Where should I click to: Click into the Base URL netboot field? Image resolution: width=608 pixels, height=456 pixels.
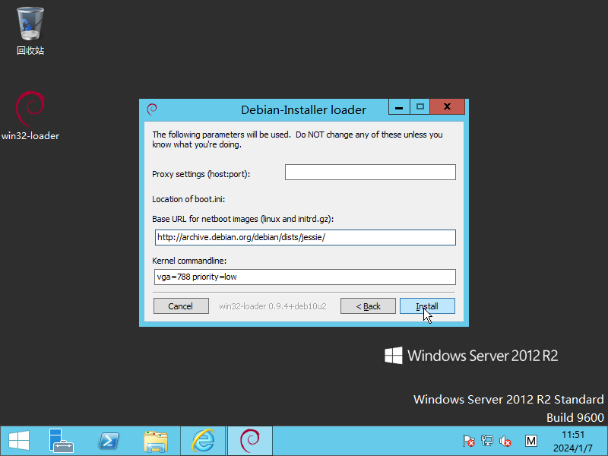point(306,237)
